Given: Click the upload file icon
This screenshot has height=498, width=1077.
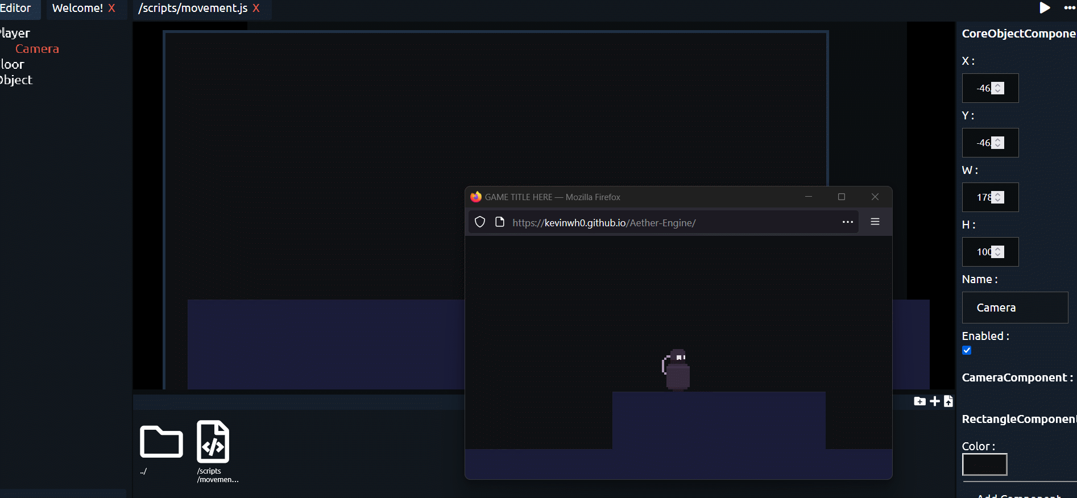Looking at the screenshot, I should tap(948, 401).
